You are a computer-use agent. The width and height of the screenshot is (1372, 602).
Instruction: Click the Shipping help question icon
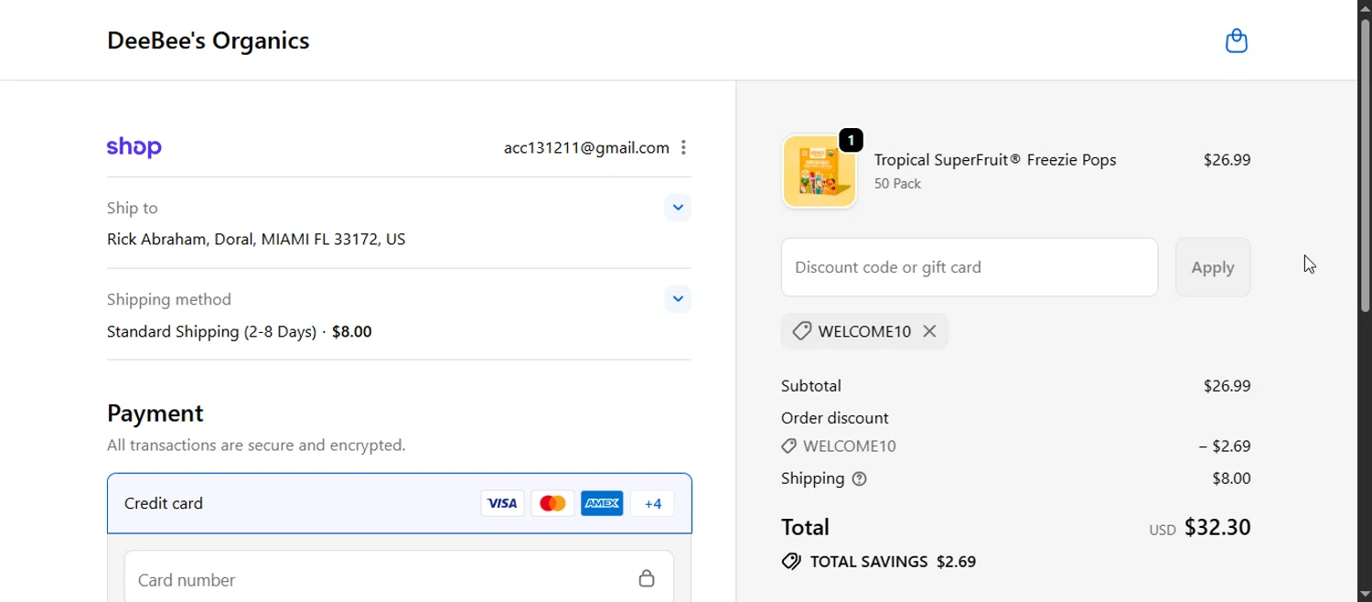(859, 478)
